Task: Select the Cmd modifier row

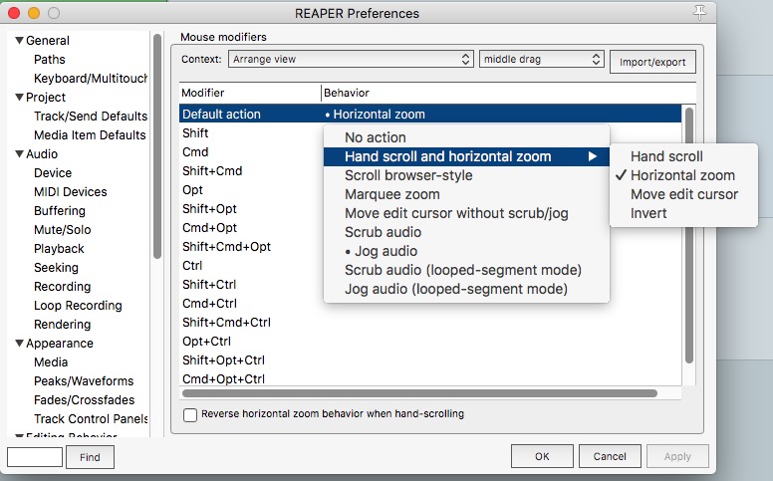Action: [x=195, y=151]
